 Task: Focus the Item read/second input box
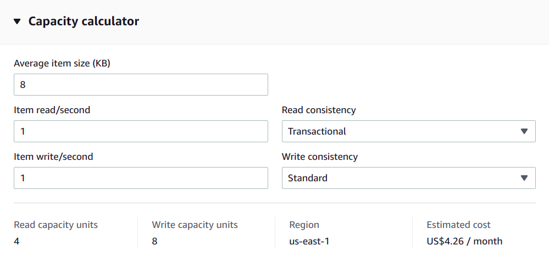pyautogui.click(x=141, y=131)
